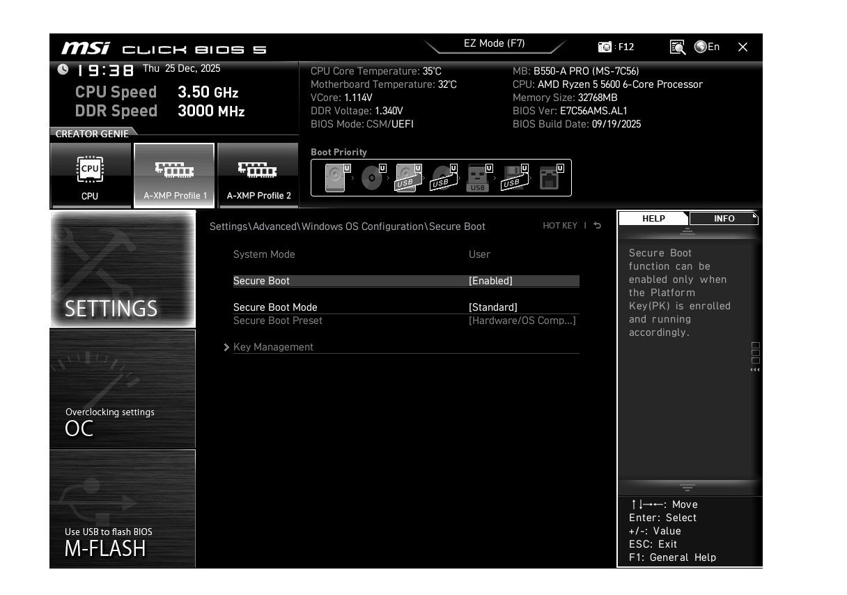Click the CREATOR GENIE label
Image resolution: width=847 pixels, height=595 pixels.
[x=92, y=134]
